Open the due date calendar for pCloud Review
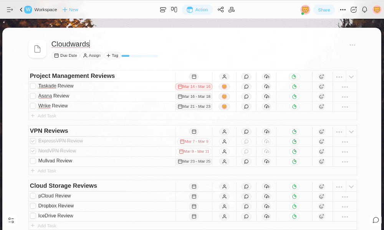Screen dimensions: 384x230 point(194,196)
